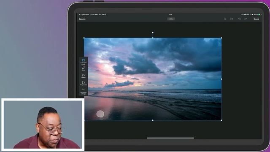Click the bottom-right corner transform handle
The height and width of the screenshot is (152, 270).
[x=221, y=120]
